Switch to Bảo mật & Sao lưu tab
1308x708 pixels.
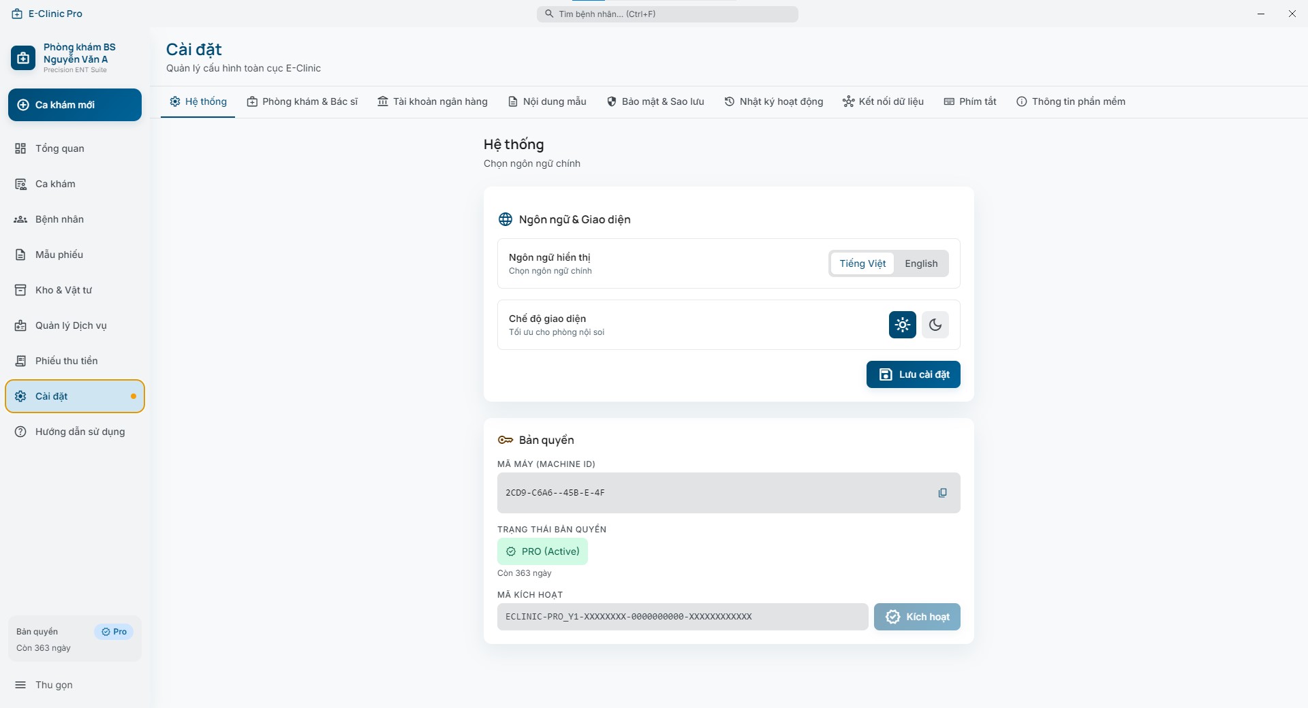[655, 101]
